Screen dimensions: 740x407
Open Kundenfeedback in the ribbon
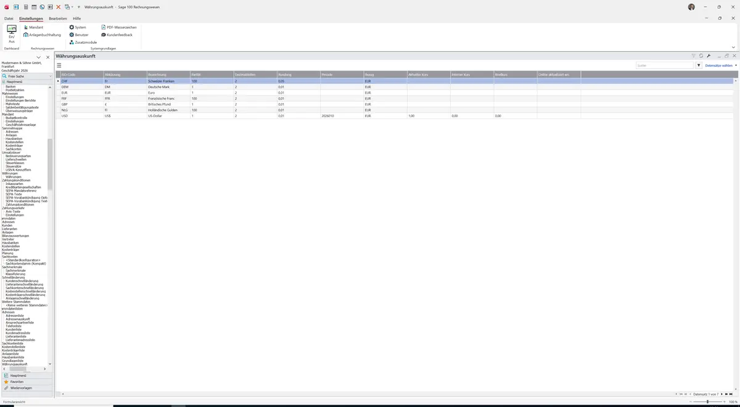(x=117, y=35)
